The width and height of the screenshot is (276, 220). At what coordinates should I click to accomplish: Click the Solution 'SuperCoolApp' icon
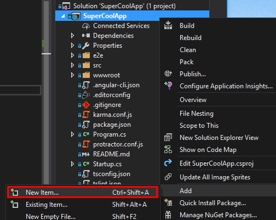click(66, 6)
